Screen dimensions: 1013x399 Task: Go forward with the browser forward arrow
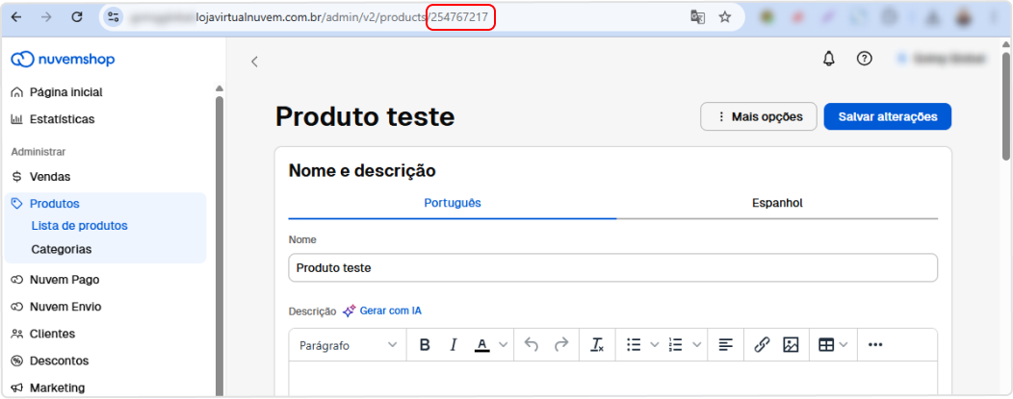(x=46, y=17)
